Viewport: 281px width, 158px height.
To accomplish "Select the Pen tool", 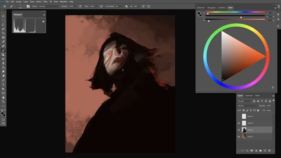I will point(3,80).
